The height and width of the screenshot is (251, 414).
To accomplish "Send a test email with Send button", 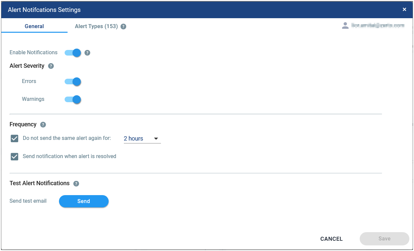I will point(84,201).
